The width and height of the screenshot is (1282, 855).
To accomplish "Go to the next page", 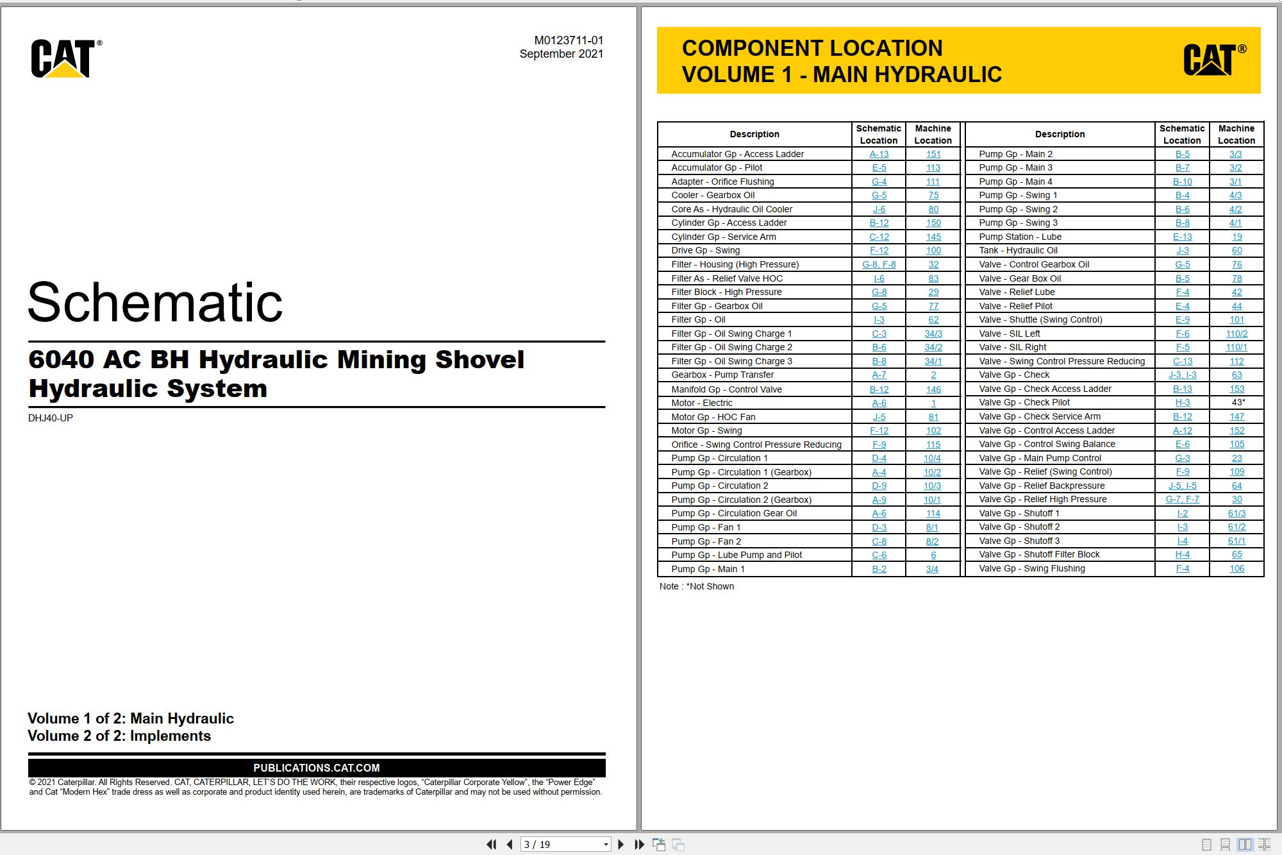I will tap(620, 844).
